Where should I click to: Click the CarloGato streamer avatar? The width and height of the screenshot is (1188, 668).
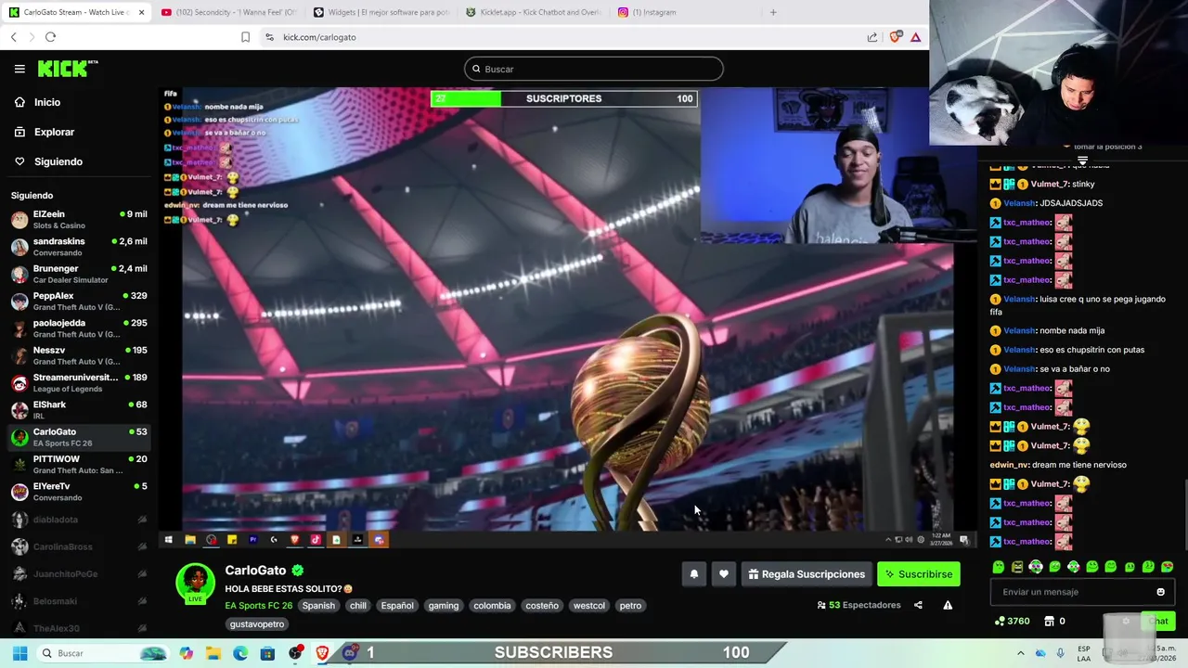195,583
